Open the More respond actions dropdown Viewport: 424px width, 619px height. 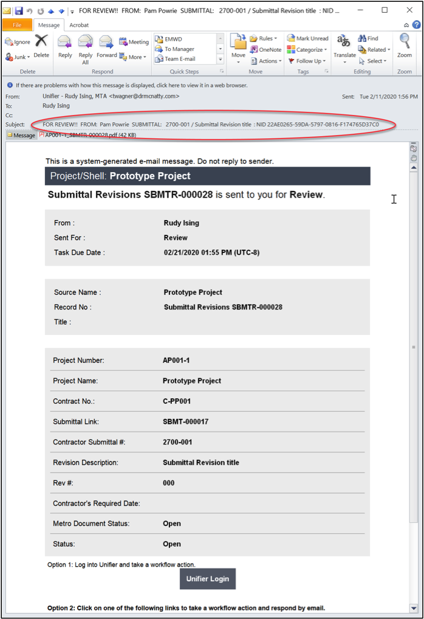point(133,57)
